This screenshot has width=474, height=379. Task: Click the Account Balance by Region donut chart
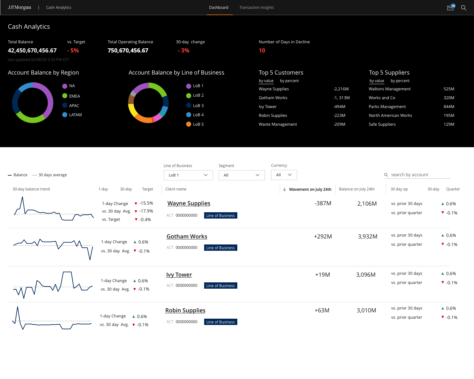(x=33, y=103)
